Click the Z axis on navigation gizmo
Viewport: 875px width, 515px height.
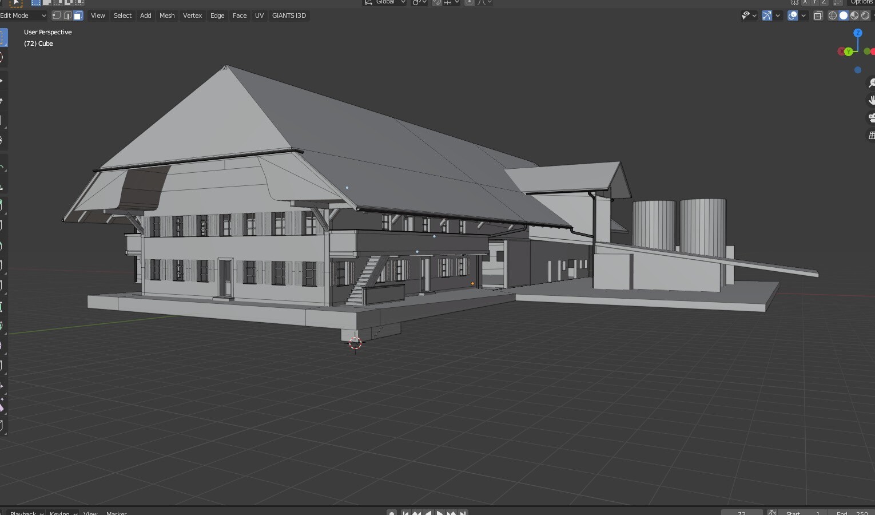point(857,33)
